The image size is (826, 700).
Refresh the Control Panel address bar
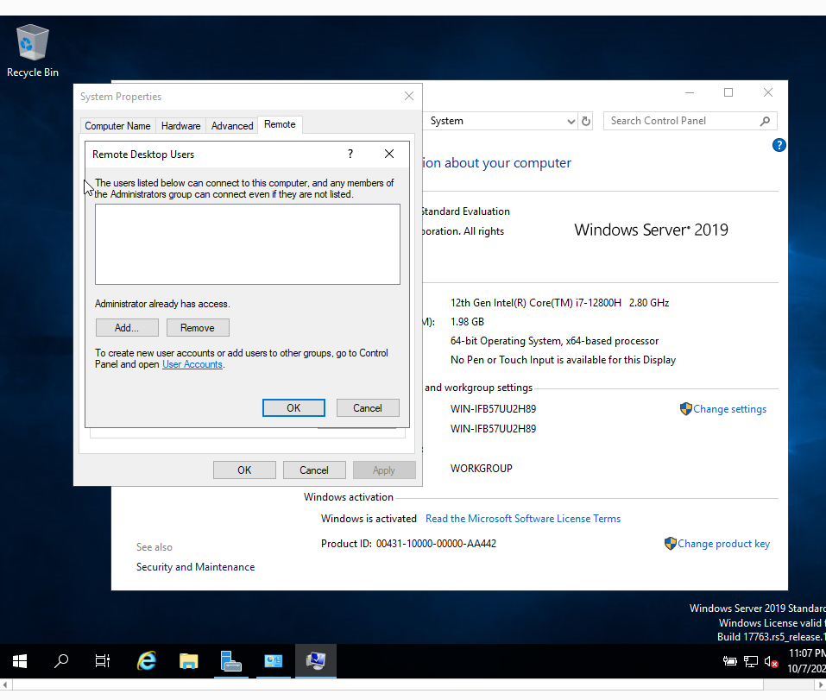[586, 121]
